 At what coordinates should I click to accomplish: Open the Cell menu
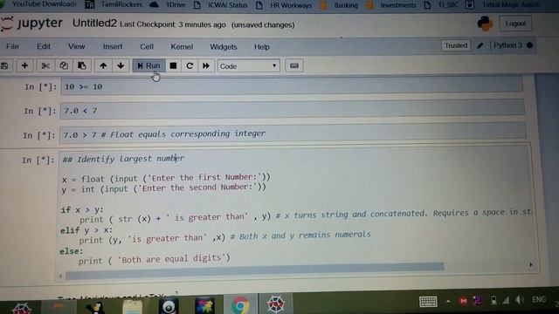(147, 46)
